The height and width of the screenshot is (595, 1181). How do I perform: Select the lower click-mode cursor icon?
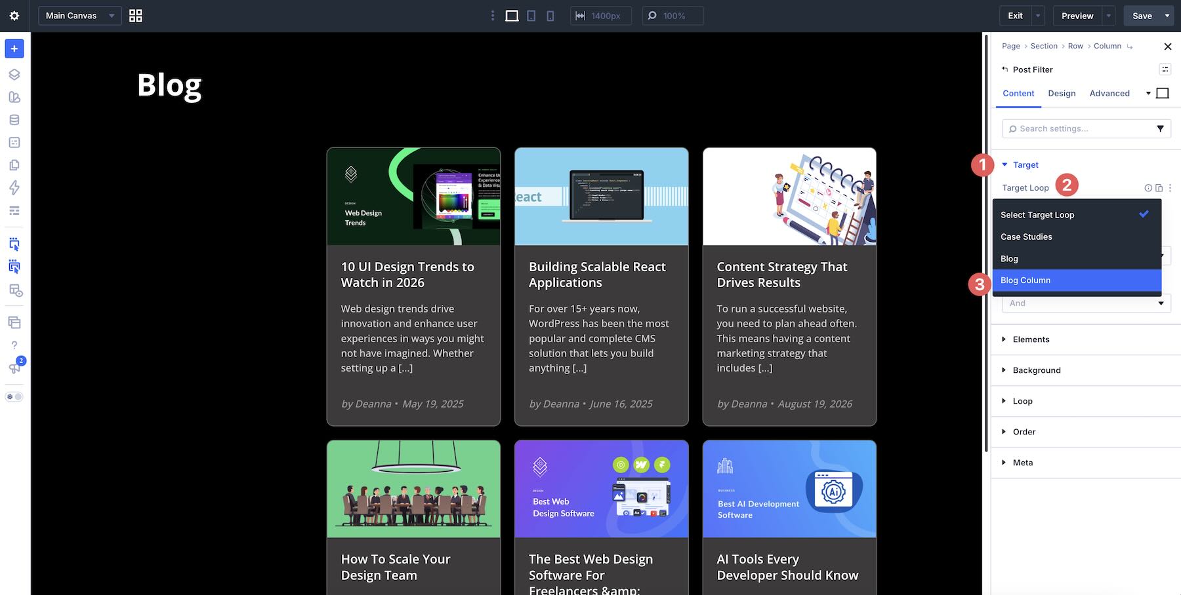point(14,267)
